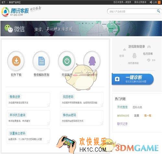Open the 微信注册 link
The height and width of the screenshot is (154, 162).
[x=15, y=97]
